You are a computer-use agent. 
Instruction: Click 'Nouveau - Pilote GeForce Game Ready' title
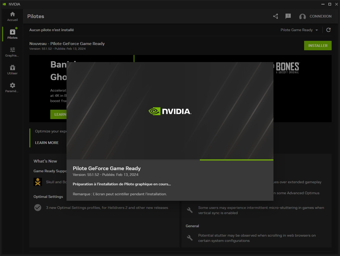[67, 43]
